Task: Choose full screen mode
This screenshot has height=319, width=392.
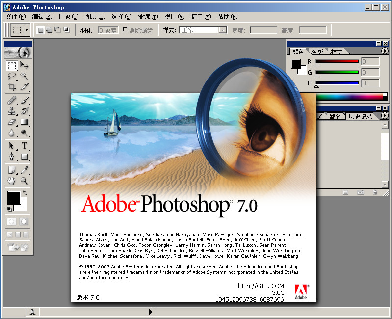Action: tap(26, 235)
